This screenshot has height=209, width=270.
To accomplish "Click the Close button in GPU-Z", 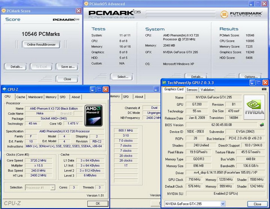I will (257, 204).
